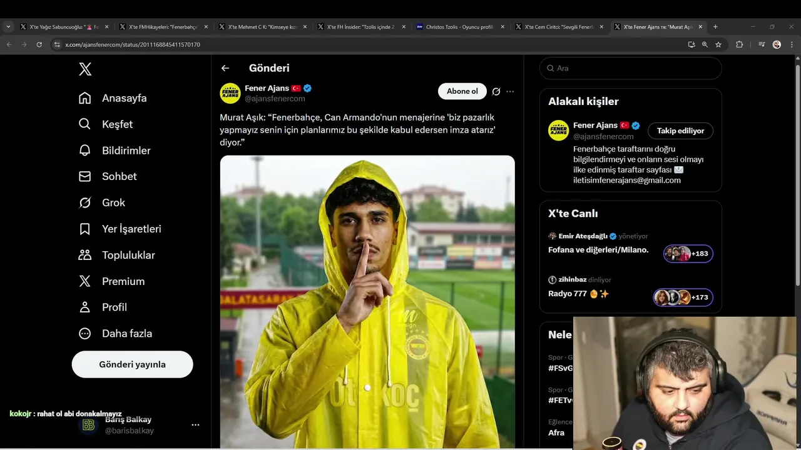Viewport: 801px width, 450px height.
Task: Open Radyo 777 live space
Action: point(578,294)
